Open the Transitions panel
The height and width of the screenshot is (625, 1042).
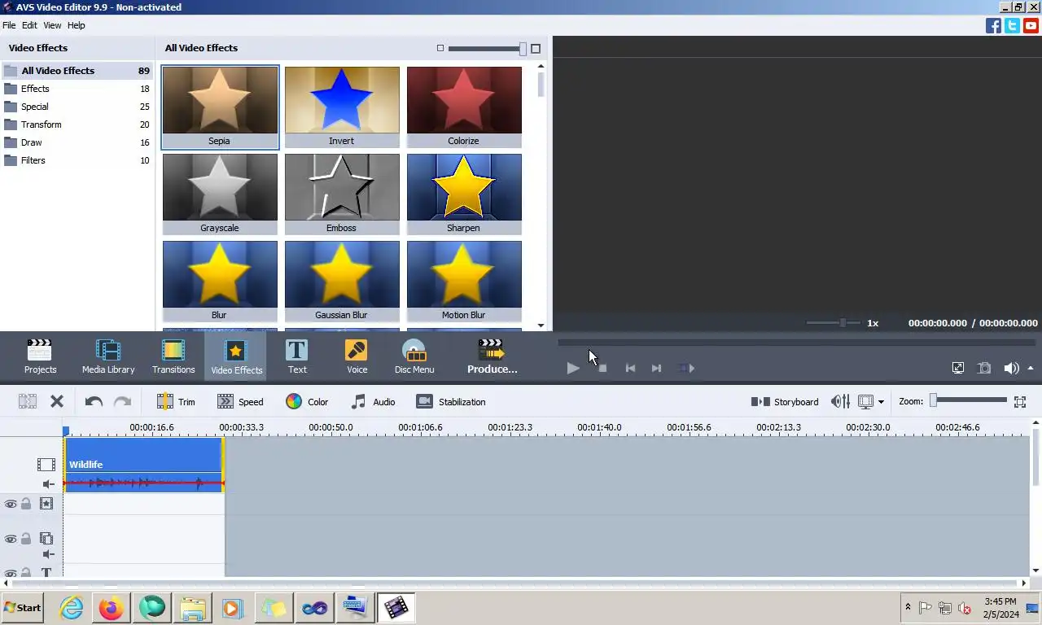point(173,357)
